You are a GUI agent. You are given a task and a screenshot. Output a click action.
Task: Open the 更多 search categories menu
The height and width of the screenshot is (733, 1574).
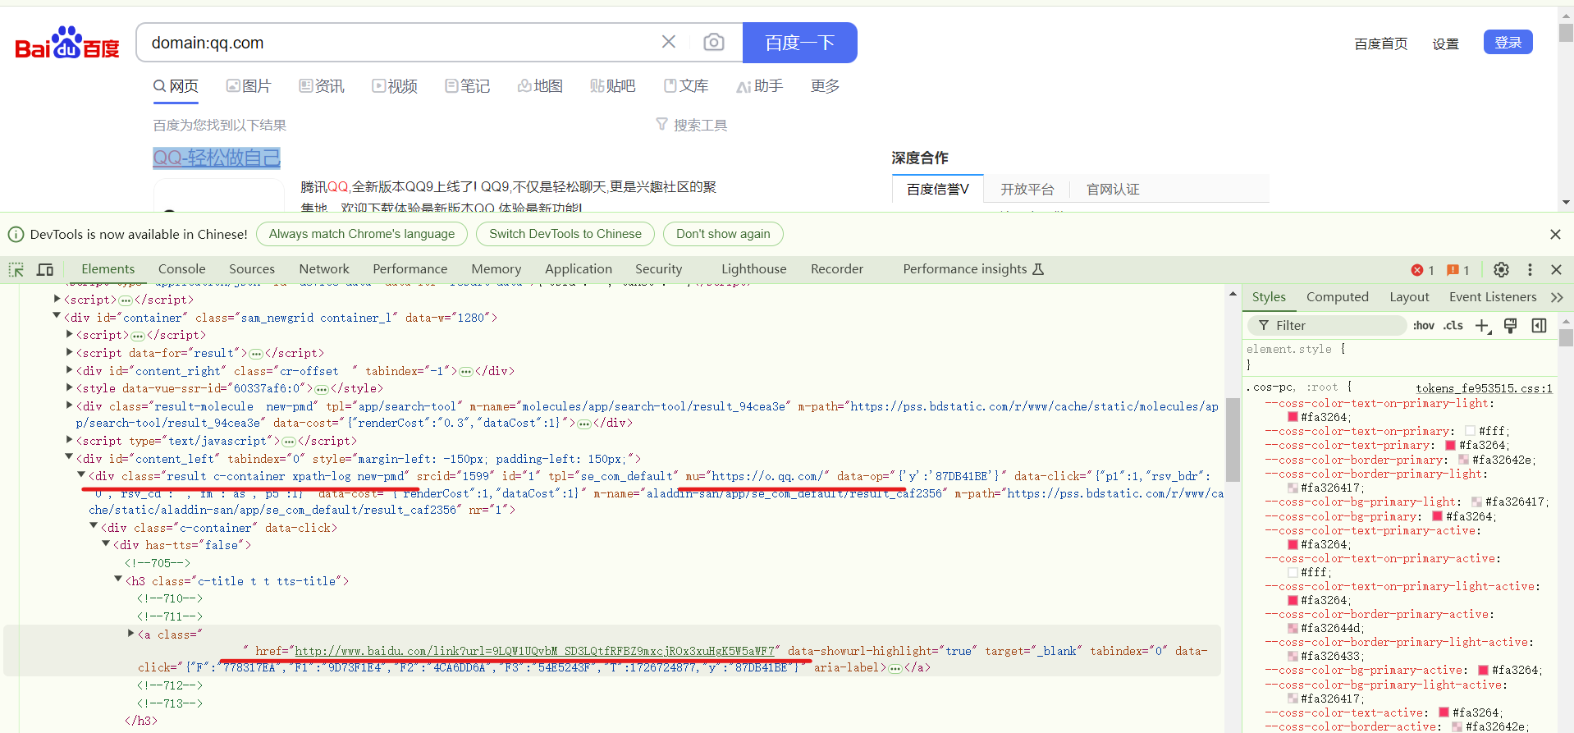click(825, 86)
